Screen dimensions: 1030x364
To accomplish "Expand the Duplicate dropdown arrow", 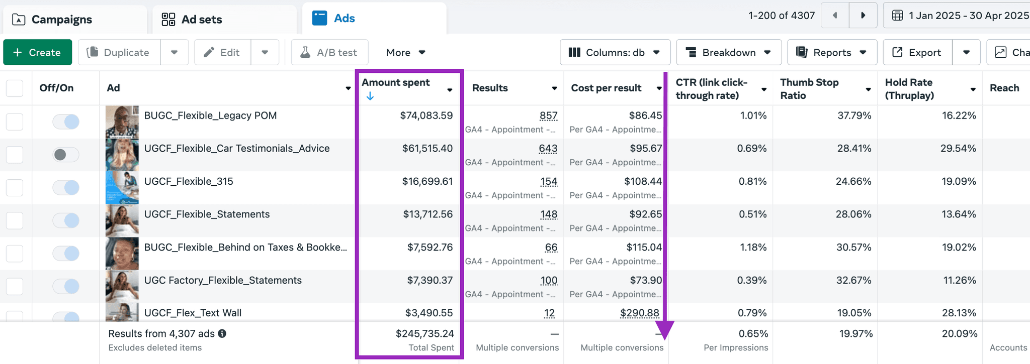I will point(175,52).
